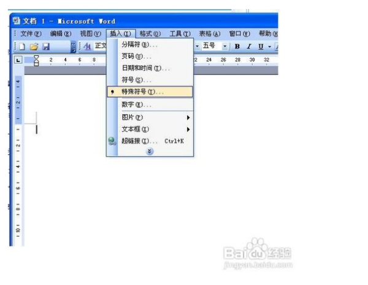368x285 pixels.
Task: Expand the 文本框 (Text Box) submenu
Action: pos(150,129)
